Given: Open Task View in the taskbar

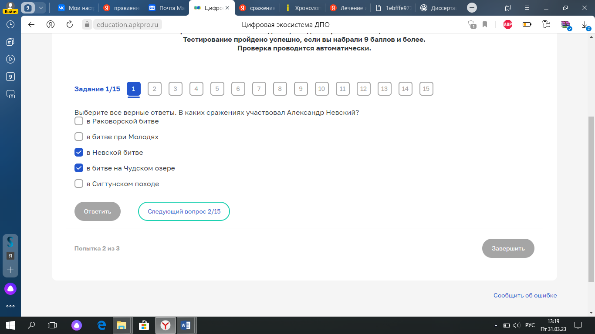Looking at the screenshot, I should [52, 325].
